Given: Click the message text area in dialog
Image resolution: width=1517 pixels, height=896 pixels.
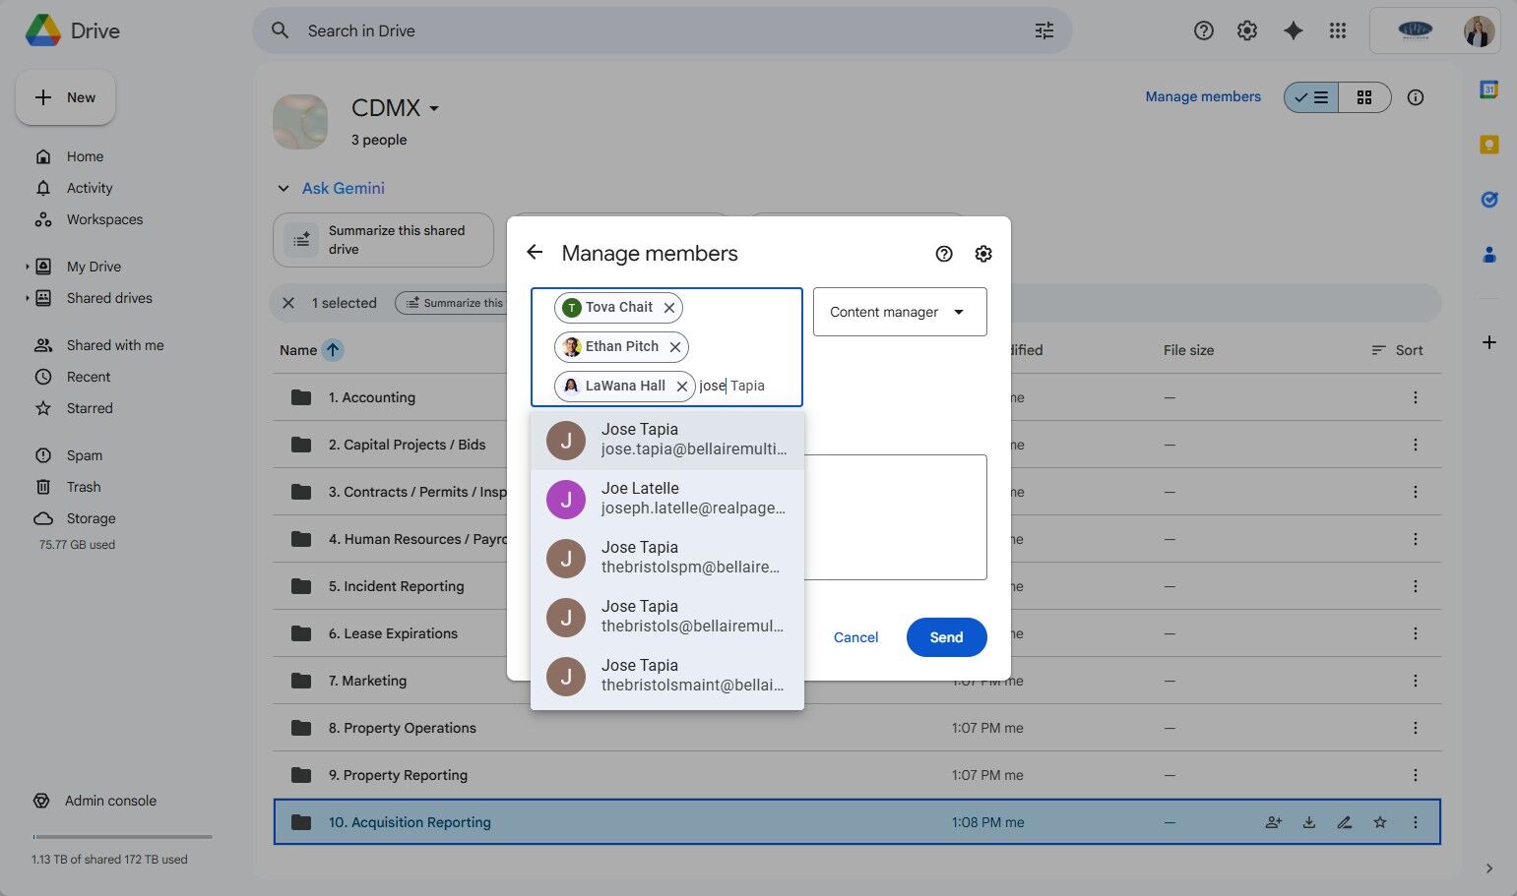Looking at the screenshot, I should (x=895, y=517).
